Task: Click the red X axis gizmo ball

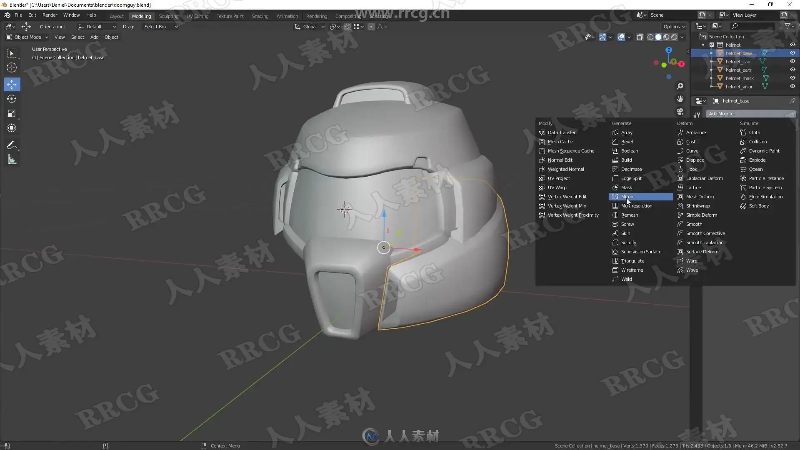Action: (x=681, y=64)
